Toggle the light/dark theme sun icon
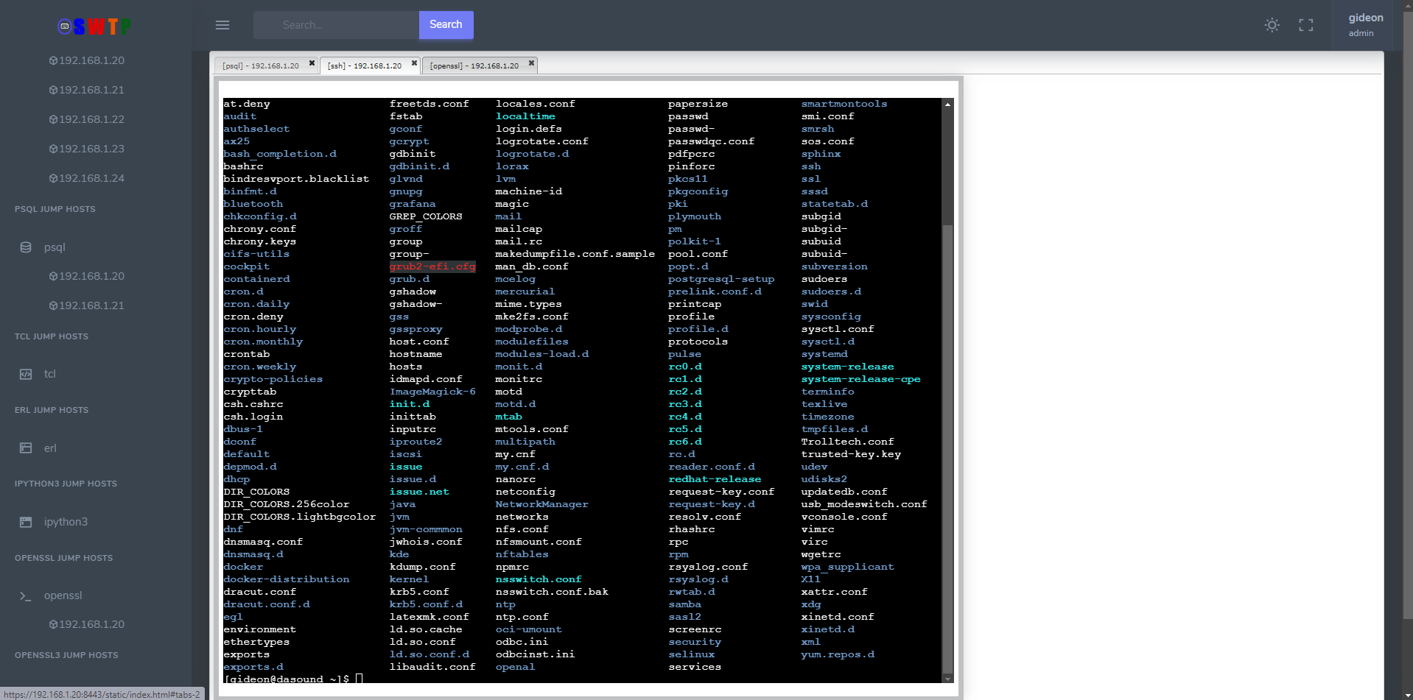Image resolution: width=1413 pixels, height=700 pixels. coord(1272,25)
